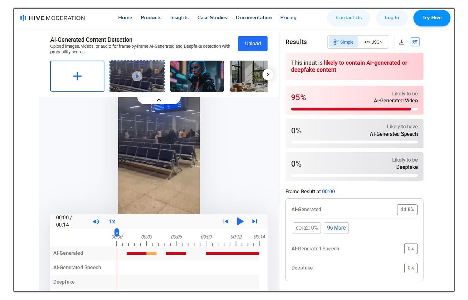
Task: Click the Try Hive button
Action: click(432, 18)
